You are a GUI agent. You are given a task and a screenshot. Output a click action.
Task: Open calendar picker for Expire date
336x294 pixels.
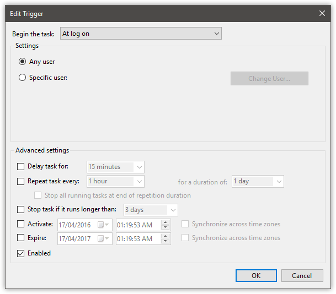coord(103,239)
